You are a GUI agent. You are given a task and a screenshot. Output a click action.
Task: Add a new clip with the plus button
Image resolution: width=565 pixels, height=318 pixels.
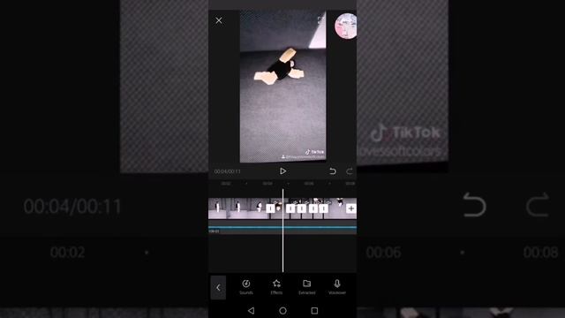pos(351,208)
